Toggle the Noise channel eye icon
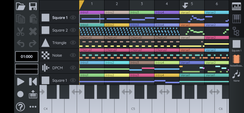 click(73, 55)
